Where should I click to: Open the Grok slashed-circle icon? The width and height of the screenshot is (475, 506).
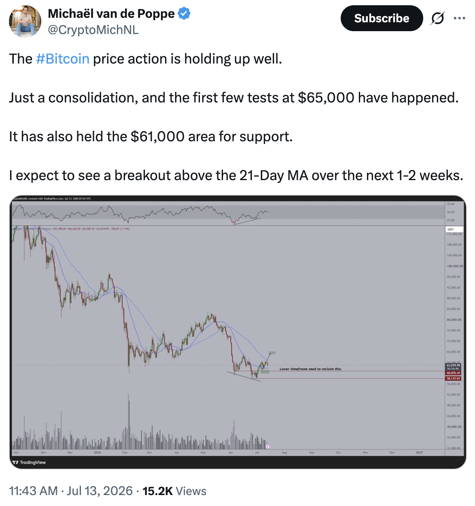437,18
